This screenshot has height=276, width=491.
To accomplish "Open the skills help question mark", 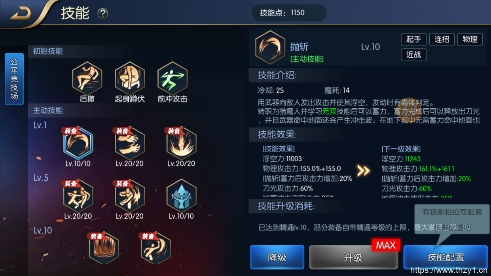I will [103, 14].
